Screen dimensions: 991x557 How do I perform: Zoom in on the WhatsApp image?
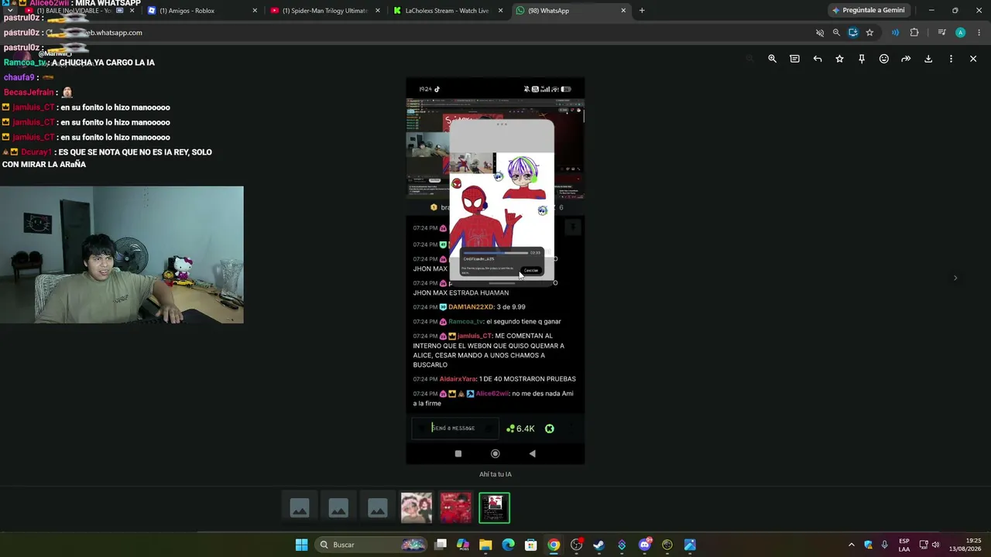point(772,59)
